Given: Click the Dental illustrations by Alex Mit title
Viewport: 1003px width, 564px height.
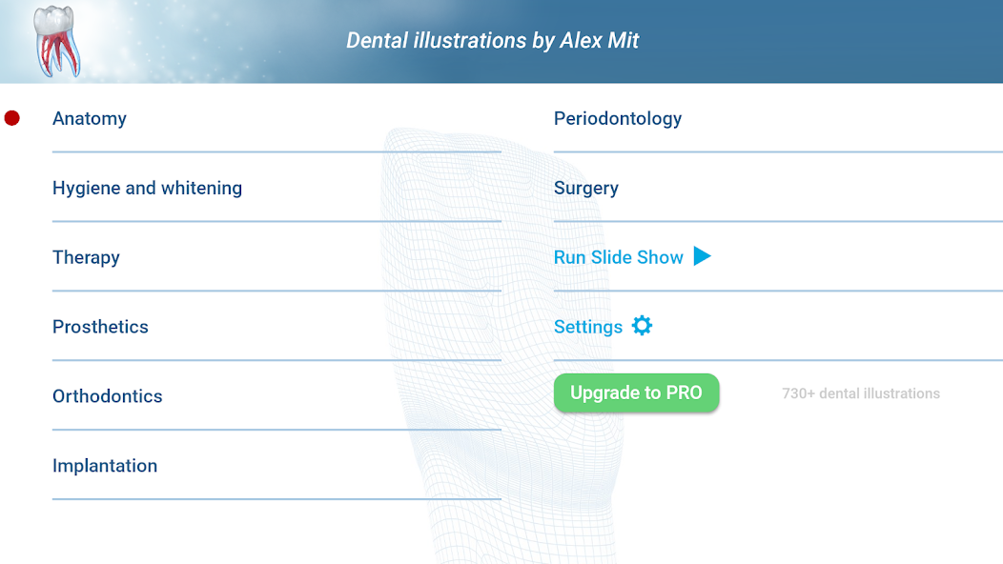Looking at the screenshot, I should click(x=493, y=41).
